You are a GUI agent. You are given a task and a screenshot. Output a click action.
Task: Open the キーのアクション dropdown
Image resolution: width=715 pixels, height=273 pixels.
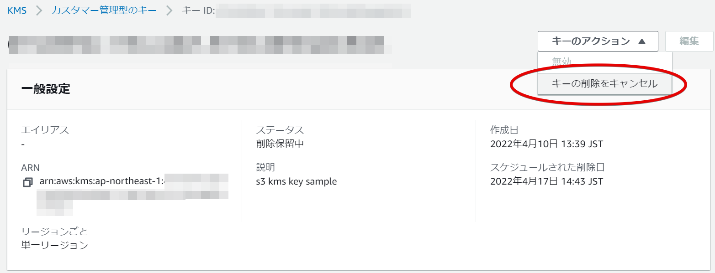[598, 41]
